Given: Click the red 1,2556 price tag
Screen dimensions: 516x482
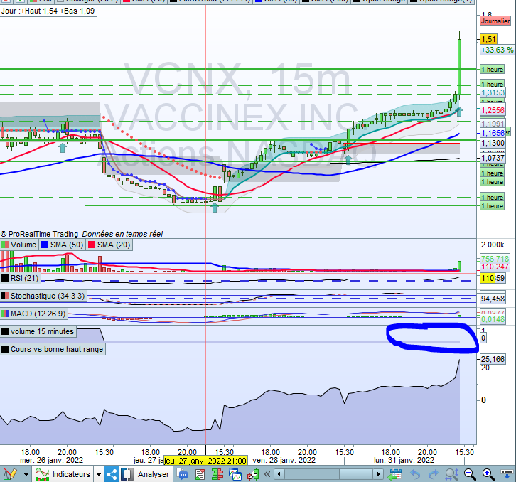Looking at the screenshot, I should point(493,110).
